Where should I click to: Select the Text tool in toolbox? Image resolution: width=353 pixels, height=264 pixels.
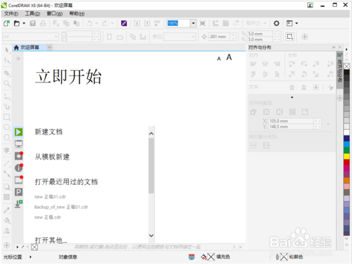point(7,150)
